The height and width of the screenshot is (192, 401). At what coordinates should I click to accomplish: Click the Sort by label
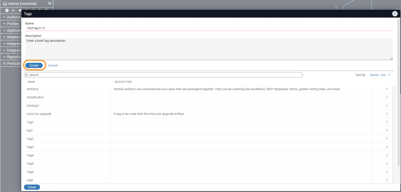point(360,75)
